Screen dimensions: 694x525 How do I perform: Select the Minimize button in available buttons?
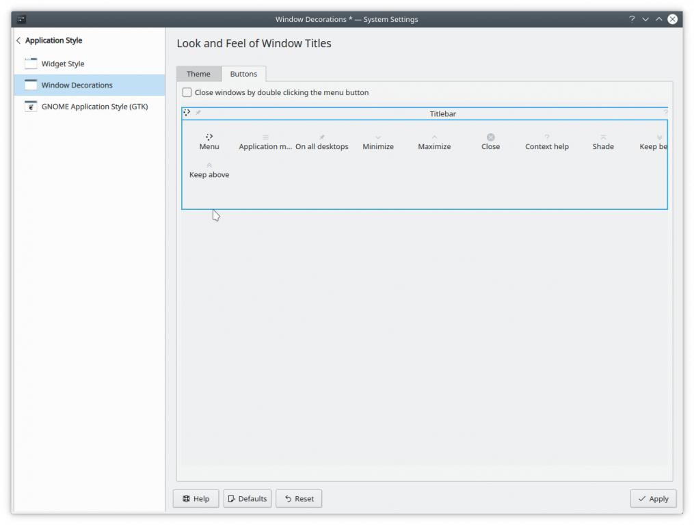[x=378, y=138]
